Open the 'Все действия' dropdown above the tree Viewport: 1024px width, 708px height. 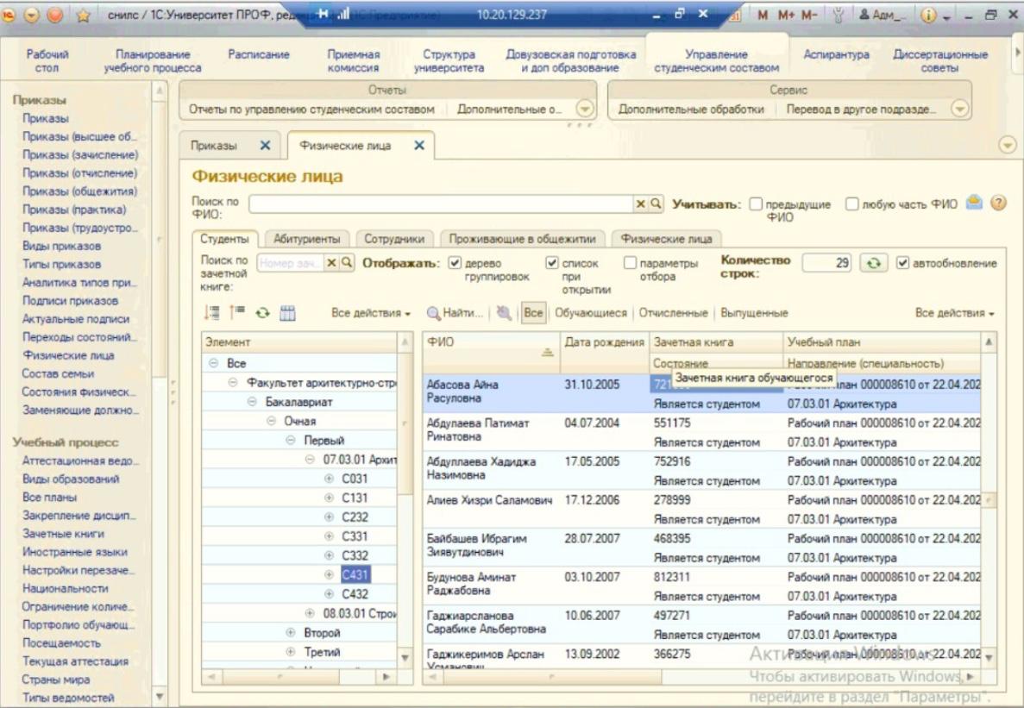coord(372,316)
